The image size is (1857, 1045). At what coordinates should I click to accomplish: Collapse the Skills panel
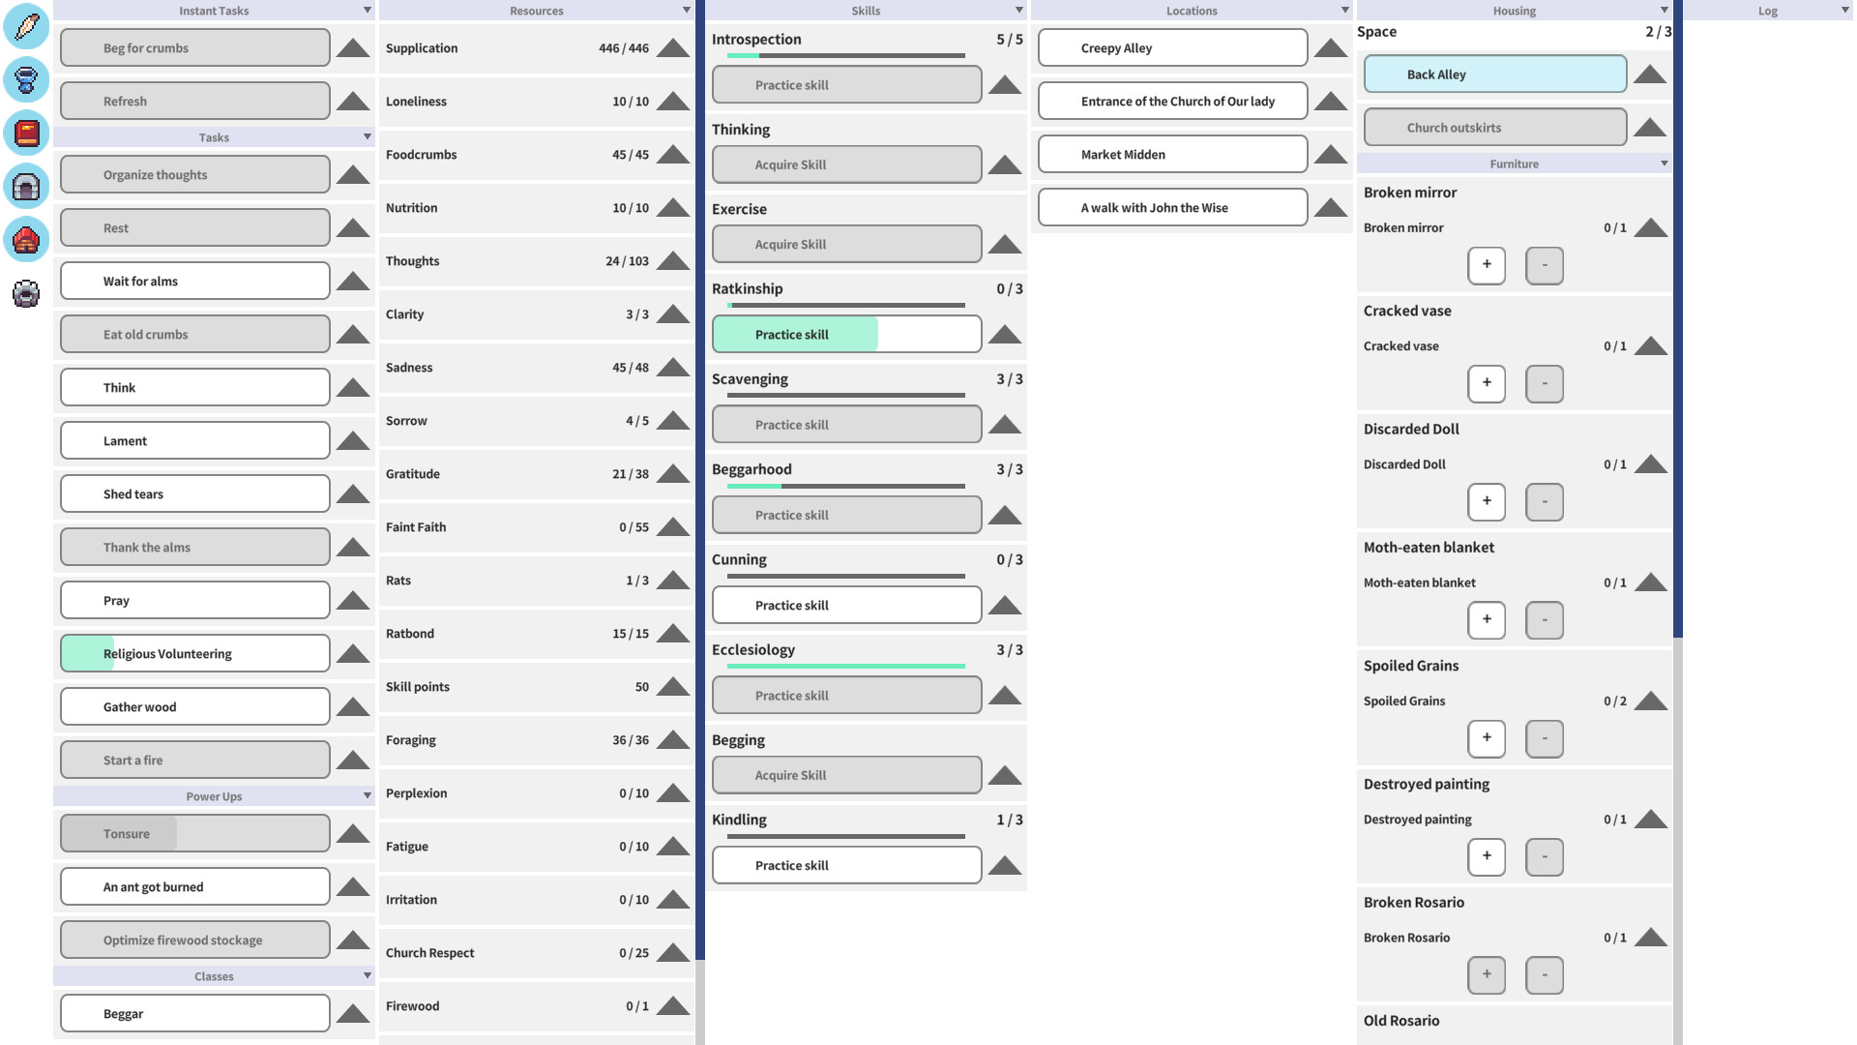click(x=1019, y=10)
